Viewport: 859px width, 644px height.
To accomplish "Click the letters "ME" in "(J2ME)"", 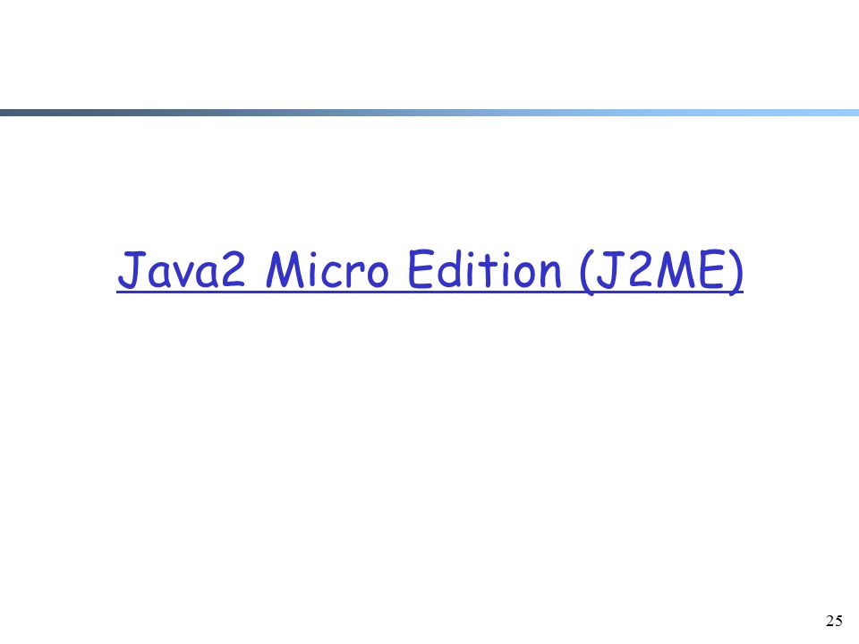I will (x=692, y=269).
